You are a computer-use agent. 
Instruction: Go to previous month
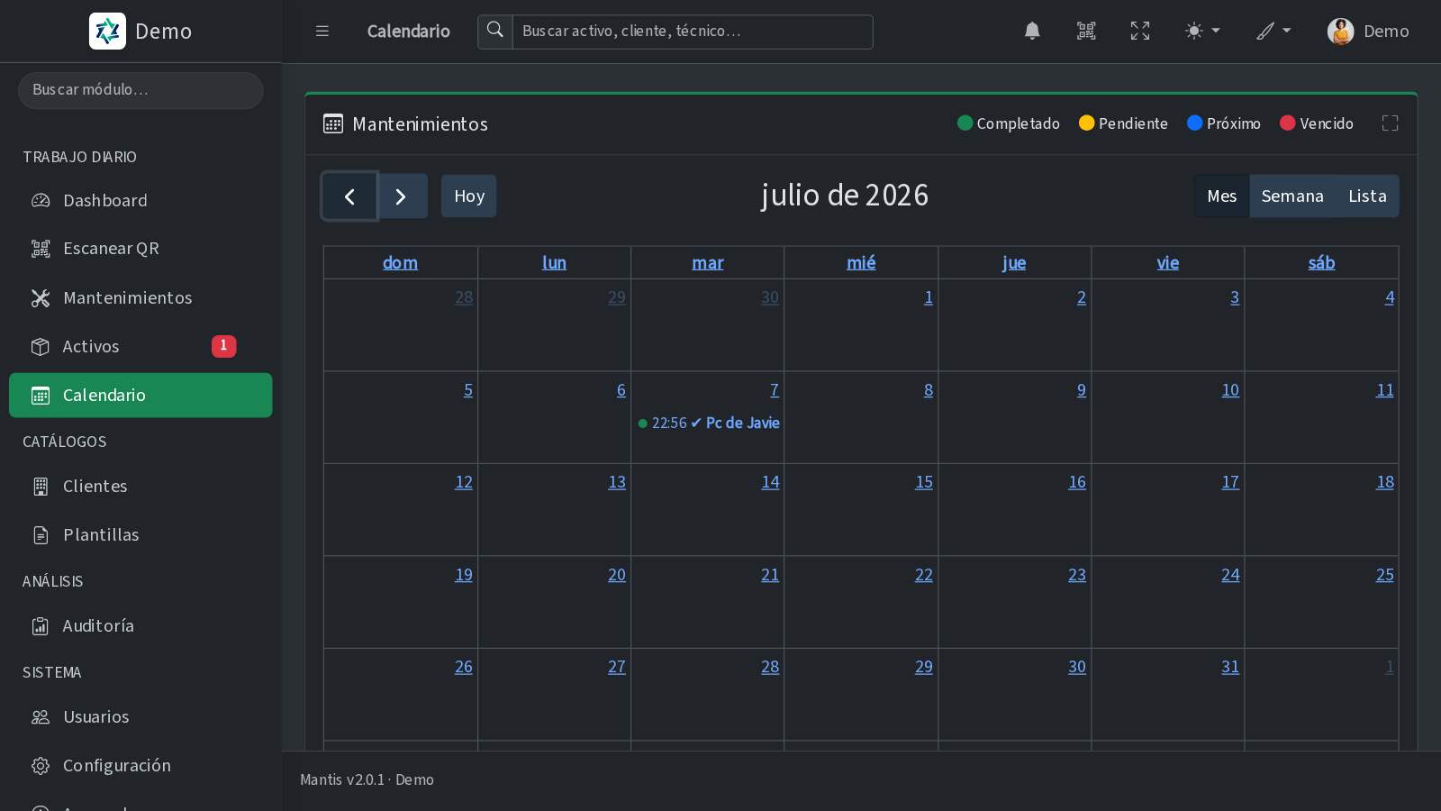(349, 196)
